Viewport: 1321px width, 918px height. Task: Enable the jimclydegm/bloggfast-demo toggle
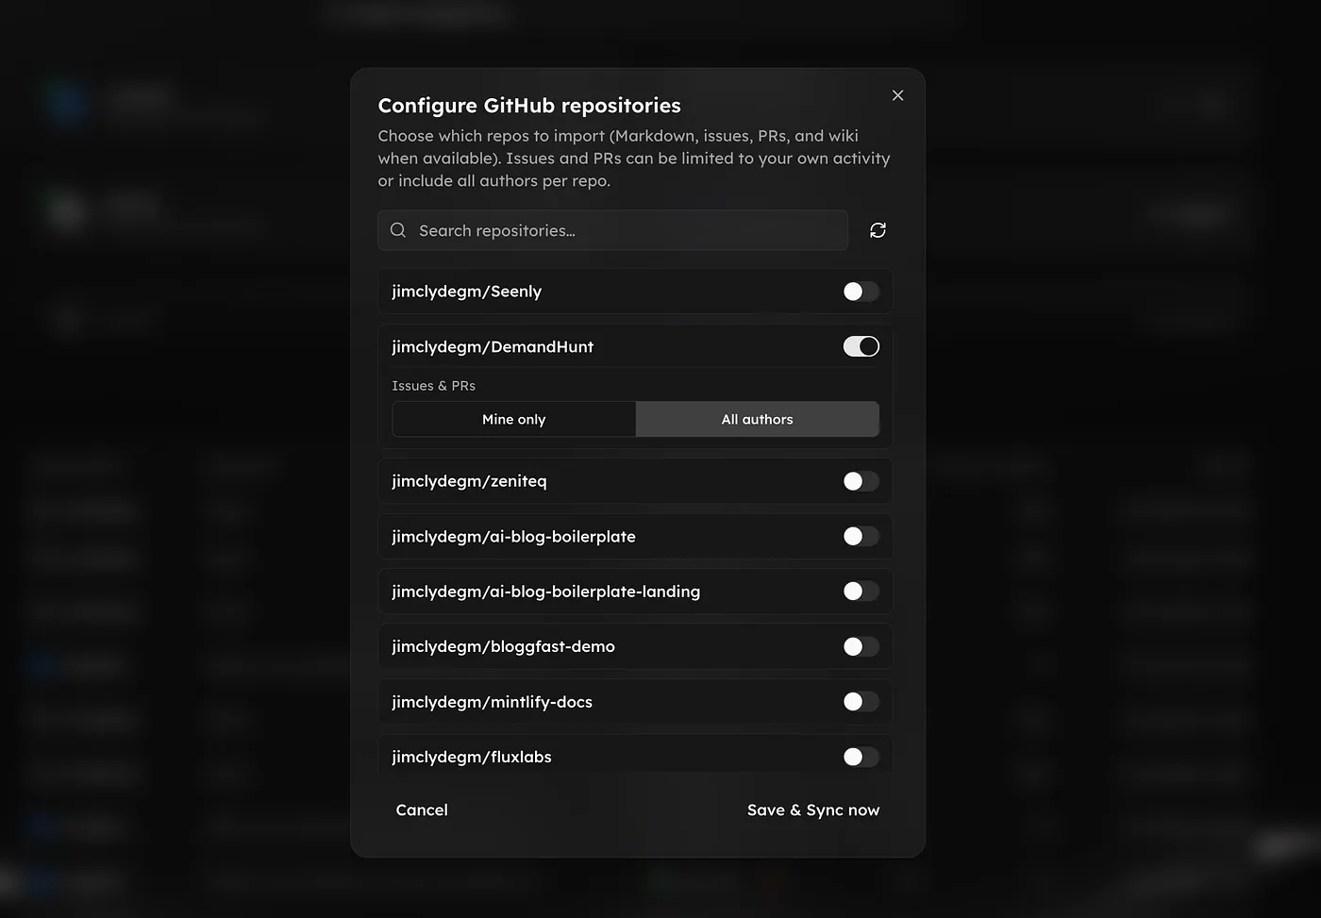pyautogui.click(x=861, y=646)
